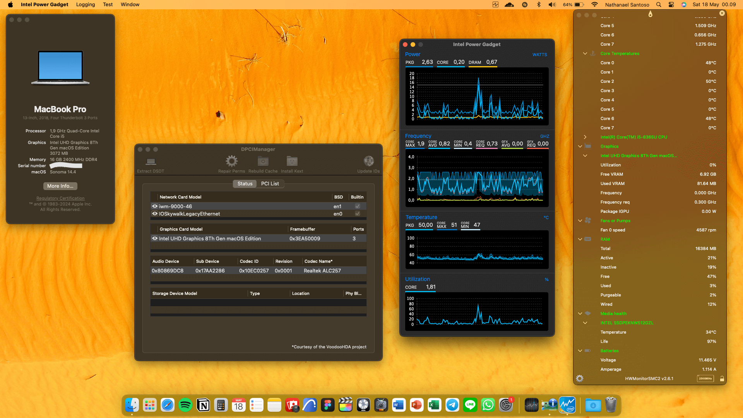Select the Repair Perms tool icon

pyautogui.click(x=231, y=161)
